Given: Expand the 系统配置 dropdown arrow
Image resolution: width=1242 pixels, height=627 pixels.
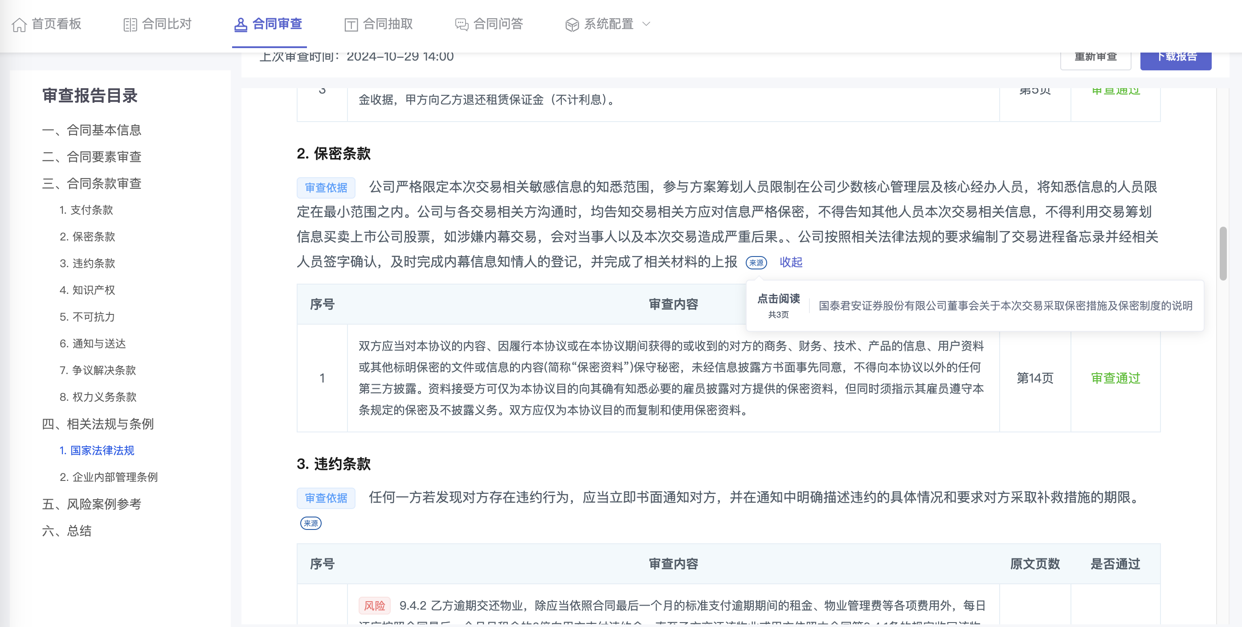Looking at the screenshot, I should (x=647, y=24).
